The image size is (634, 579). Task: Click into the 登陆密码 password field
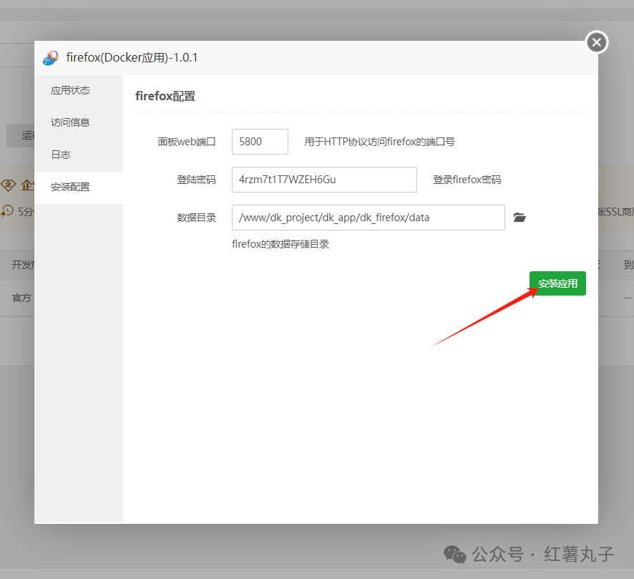coord(324,180)
